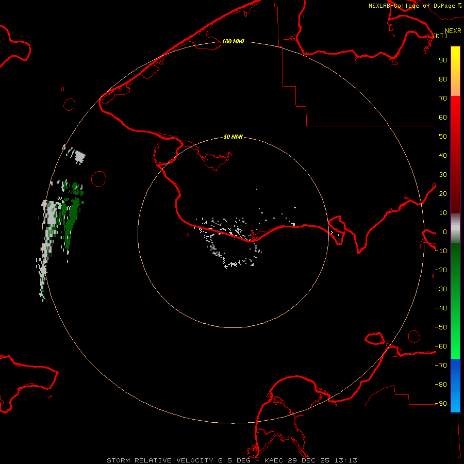The height and width of the screenshot is (464, 464).
Task: Click the '-70' value on the velocity scale
Action: point(441,366)
